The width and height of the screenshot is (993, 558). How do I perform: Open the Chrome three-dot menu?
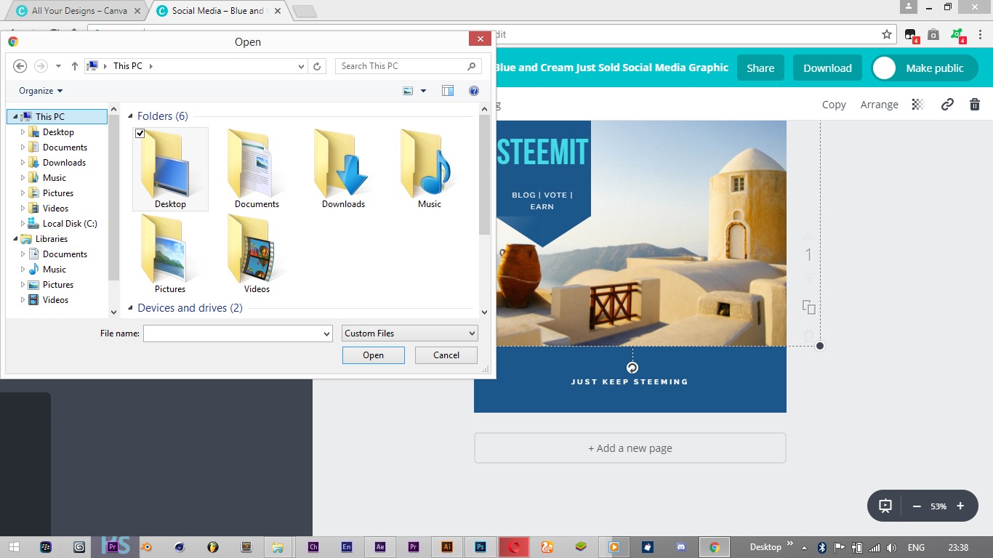tap(981, 34)
